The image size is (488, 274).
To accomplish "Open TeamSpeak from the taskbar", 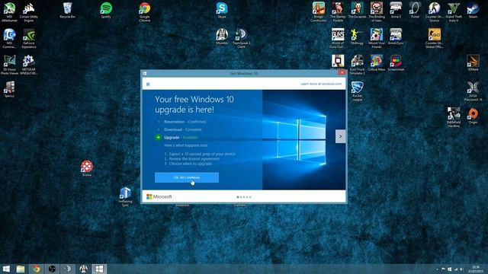I will click(68, 269).
